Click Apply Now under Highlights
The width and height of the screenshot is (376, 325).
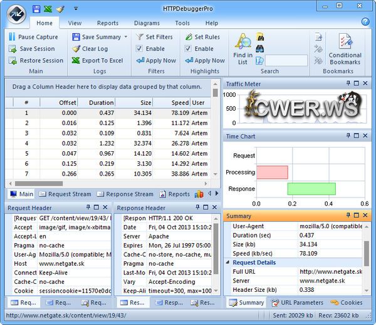[205, 61]
